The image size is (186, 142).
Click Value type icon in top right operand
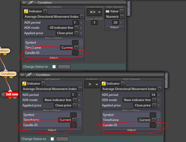[x=108, y=11]
